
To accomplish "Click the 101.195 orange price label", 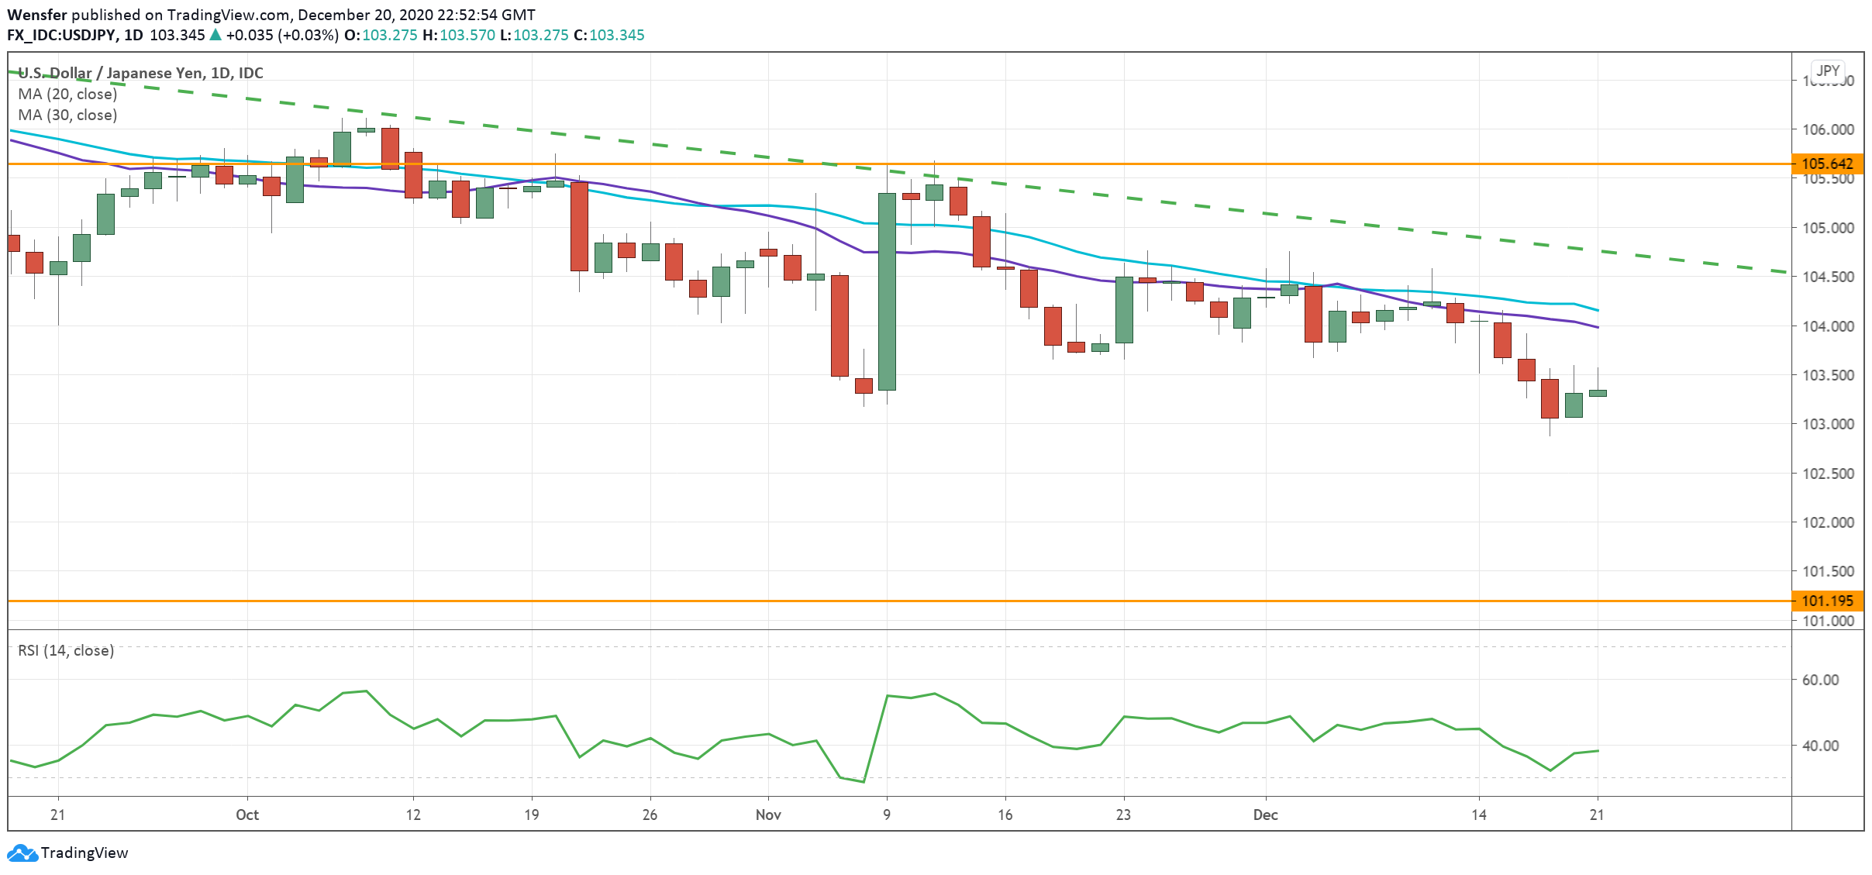I will click(x=1827, y=601).
